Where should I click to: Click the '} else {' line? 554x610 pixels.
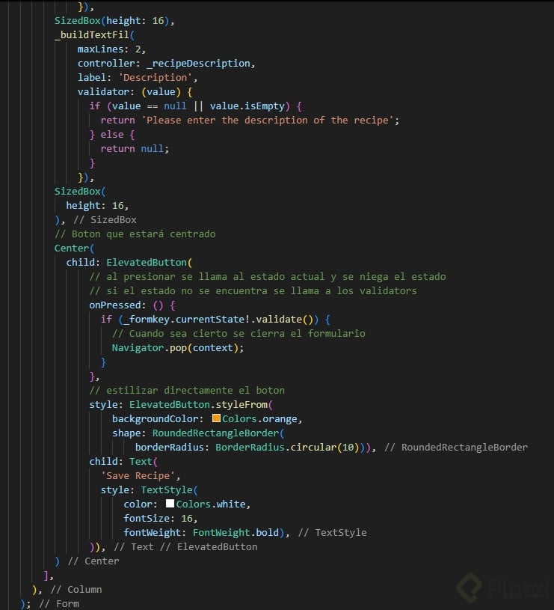coord(112,135)
